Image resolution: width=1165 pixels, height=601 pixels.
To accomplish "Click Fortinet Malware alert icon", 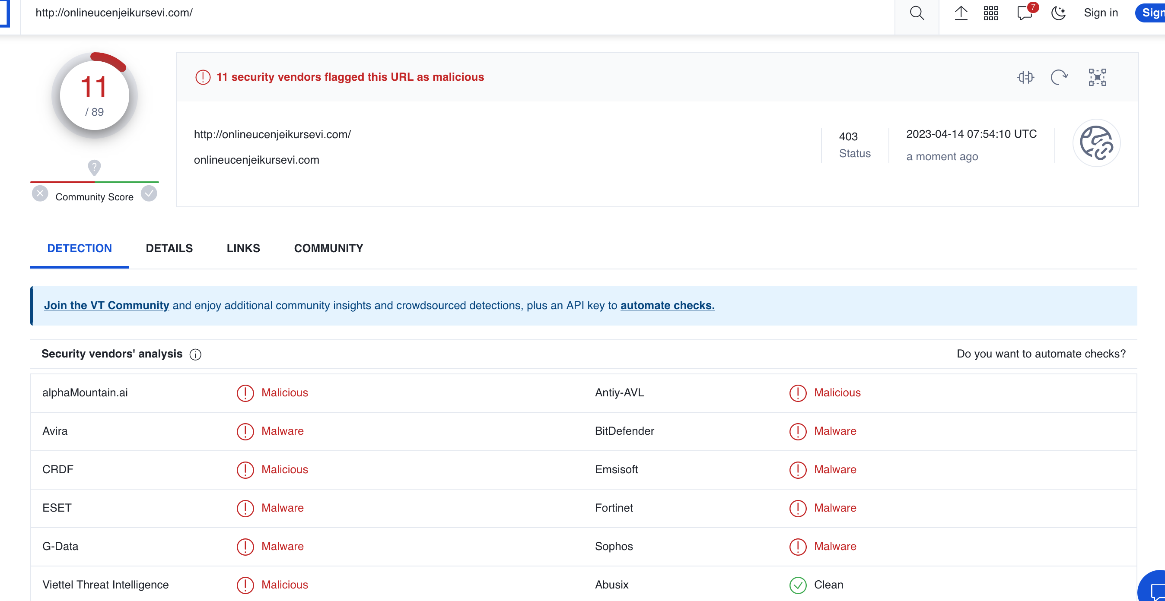I will (x=798, y=508).
